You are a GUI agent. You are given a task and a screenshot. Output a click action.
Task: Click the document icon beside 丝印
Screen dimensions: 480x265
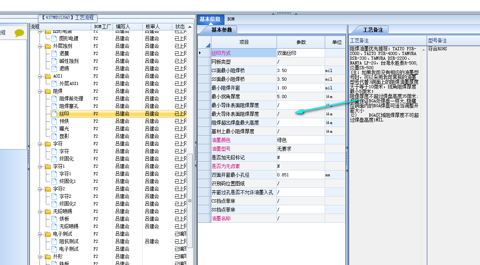point(54,114)
